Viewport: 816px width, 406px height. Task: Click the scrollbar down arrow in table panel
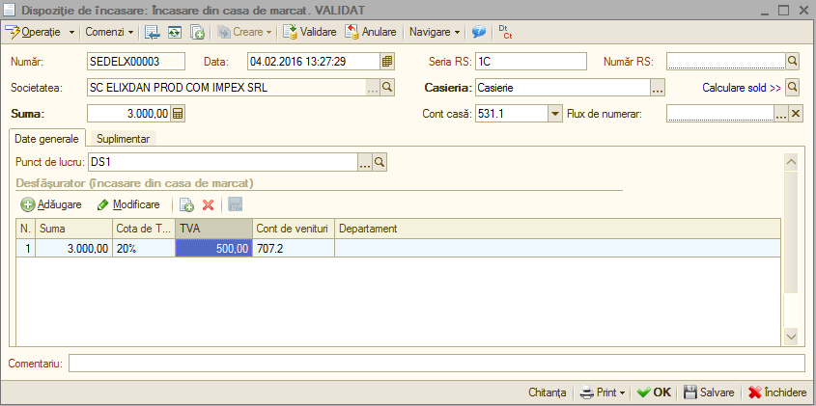pos(791,337)
